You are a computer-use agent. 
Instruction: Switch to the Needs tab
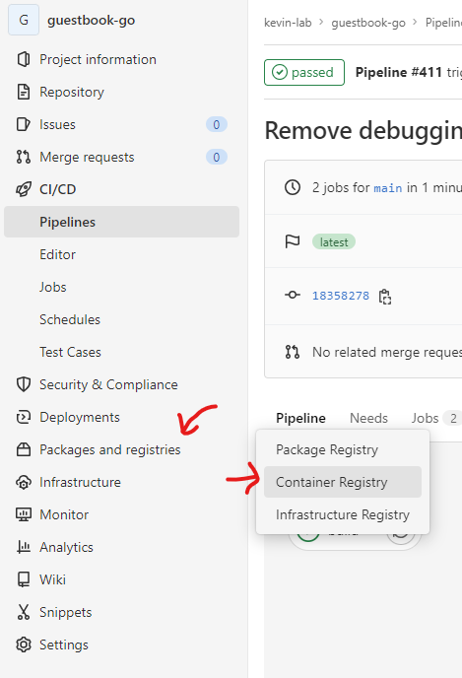tap(368, 418)
